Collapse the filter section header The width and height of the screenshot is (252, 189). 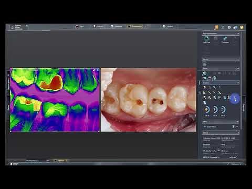pyautogui.click(x=220, y=121)
